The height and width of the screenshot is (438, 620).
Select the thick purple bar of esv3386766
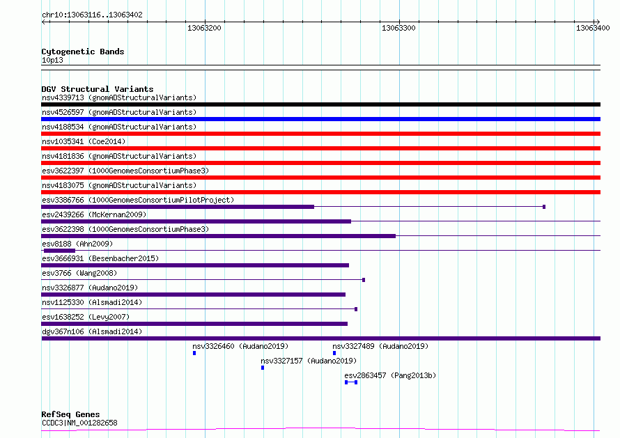178,207
